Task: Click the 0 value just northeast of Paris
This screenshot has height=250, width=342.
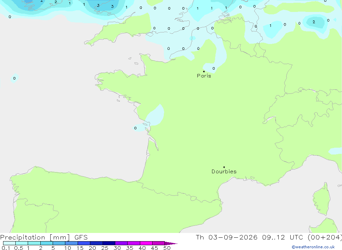Action: pyautogui.click(x=213, y=68)
